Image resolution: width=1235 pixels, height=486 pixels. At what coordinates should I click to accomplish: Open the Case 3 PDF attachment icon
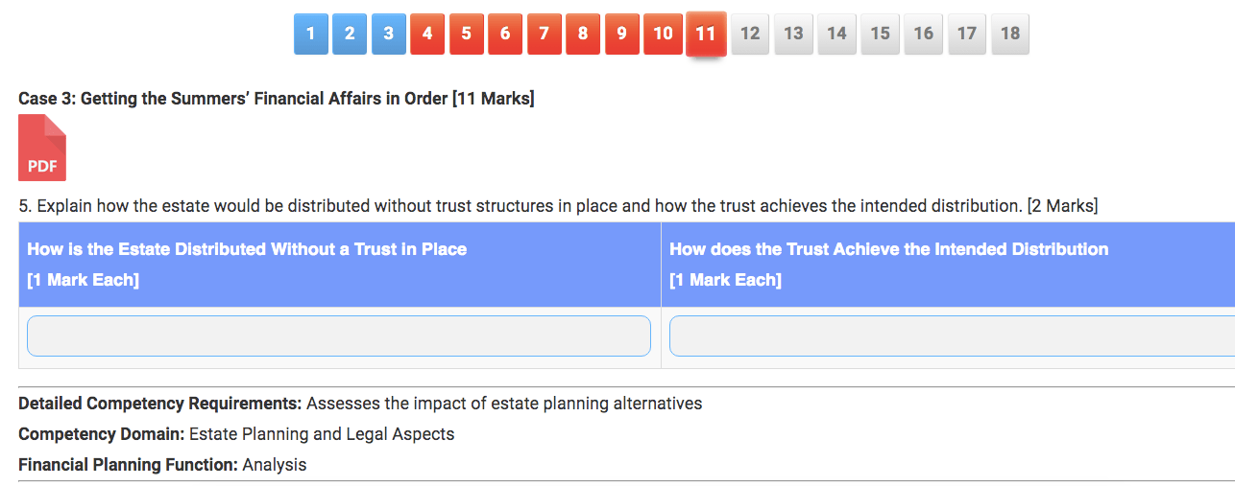(x=42, y=148)
